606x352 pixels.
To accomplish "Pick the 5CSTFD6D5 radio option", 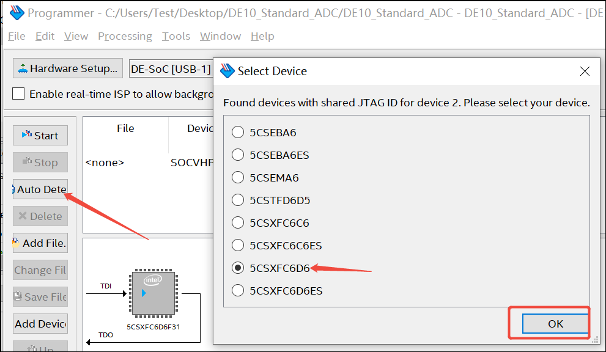I will point(238,200).
